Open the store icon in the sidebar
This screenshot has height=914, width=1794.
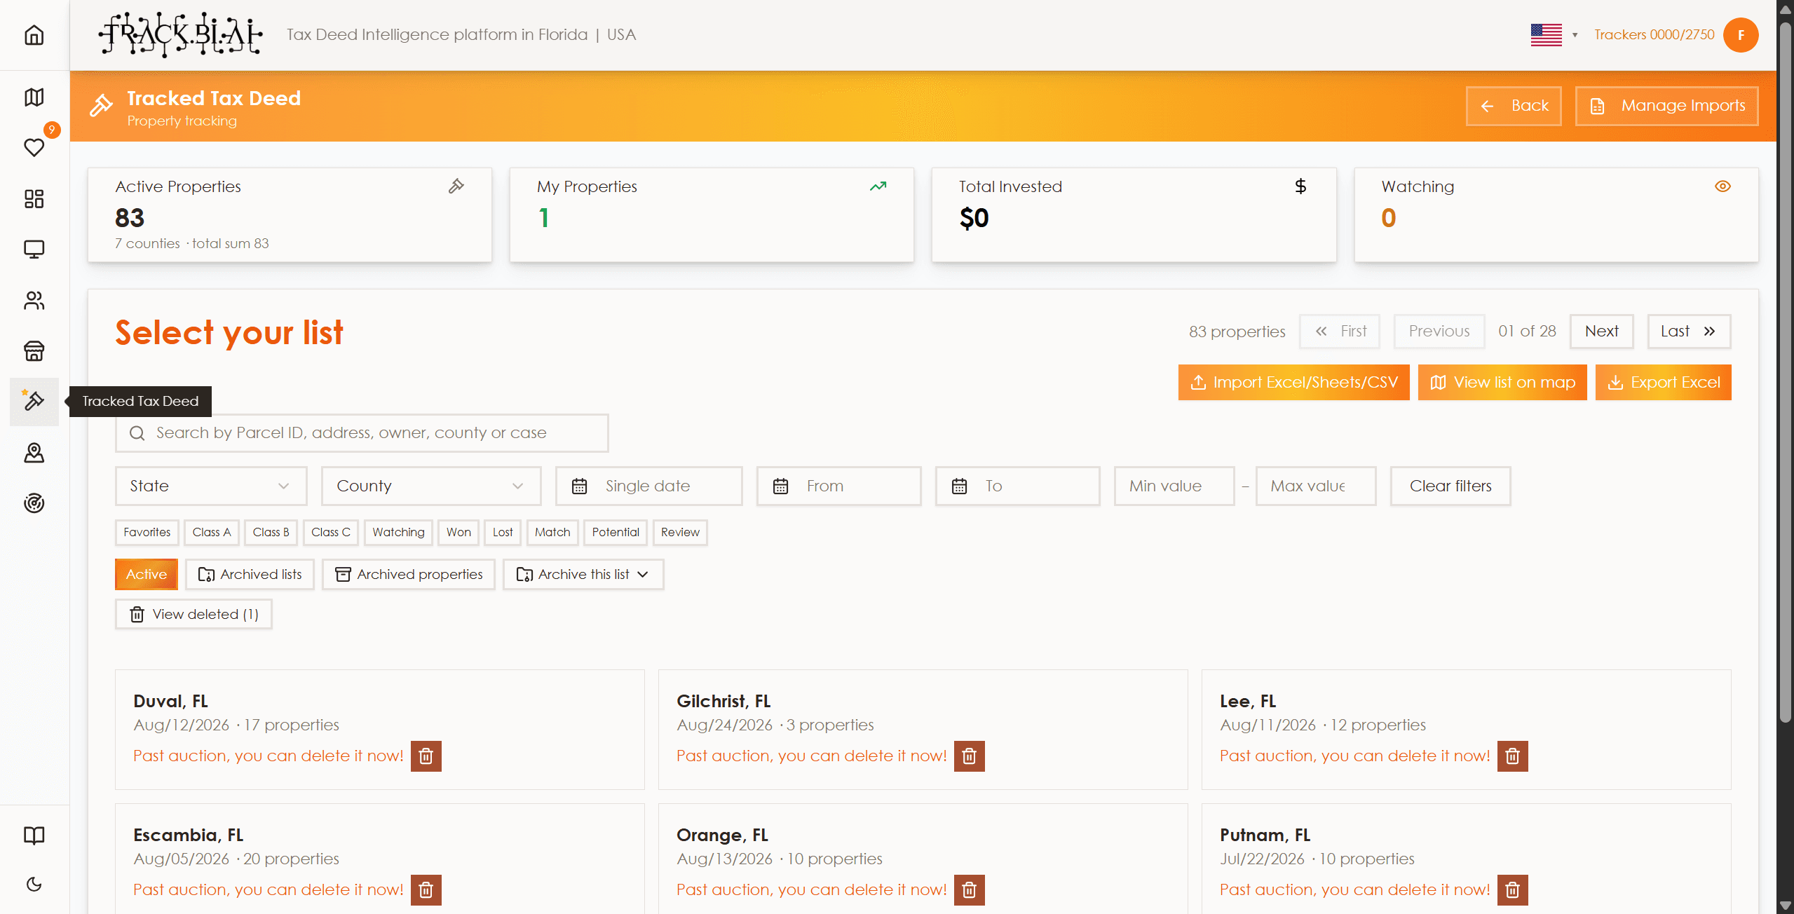(x=34, y=350)
